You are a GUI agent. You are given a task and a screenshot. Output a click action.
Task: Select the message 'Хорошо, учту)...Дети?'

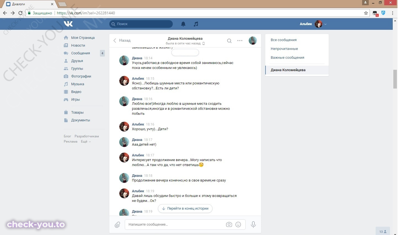150,129
